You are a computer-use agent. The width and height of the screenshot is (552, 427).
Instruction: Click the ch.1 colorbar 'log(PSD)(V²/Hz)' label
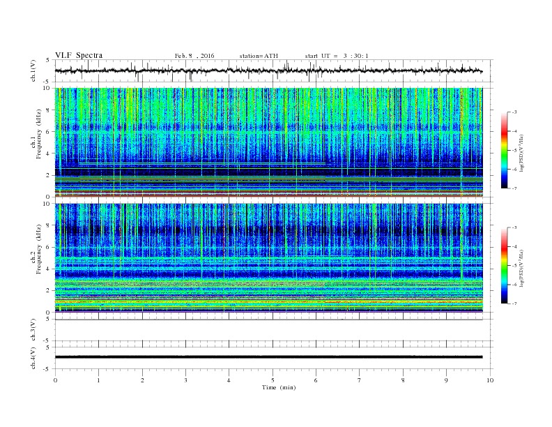point(522,153)
